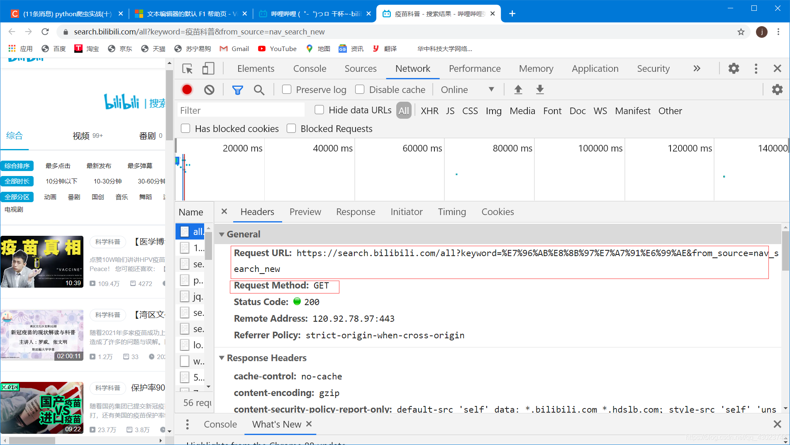Open the Online throttling dropdown
Image resolution: width=790 pixels, height=445 pixels.
[468, 90]
